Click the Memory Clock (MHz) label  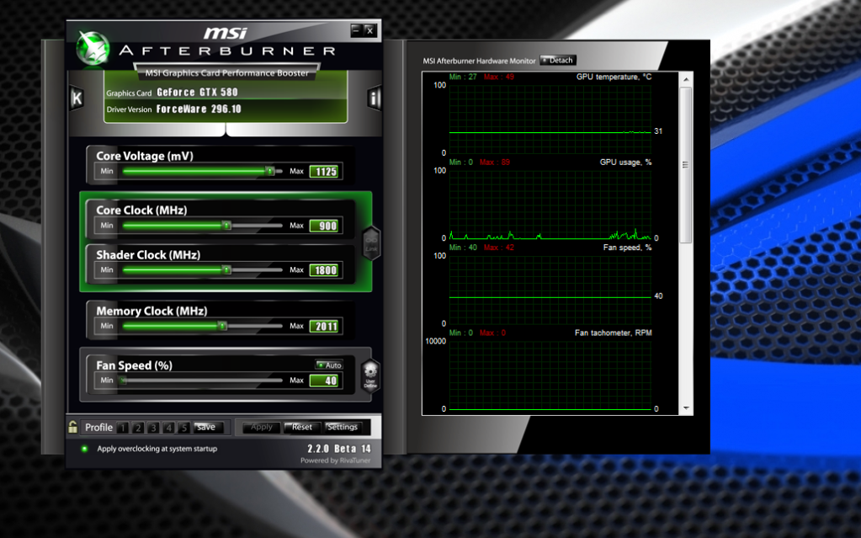tap(151, 311)
